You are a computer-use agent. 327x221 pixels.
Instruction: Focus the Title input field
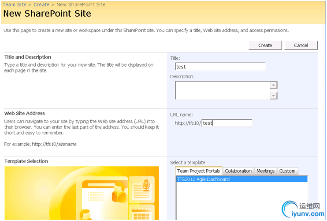click(220, 67)
